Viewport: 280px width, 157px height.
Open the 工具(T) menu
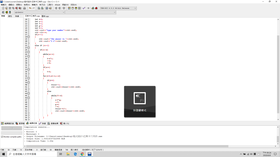coord(50,5)
